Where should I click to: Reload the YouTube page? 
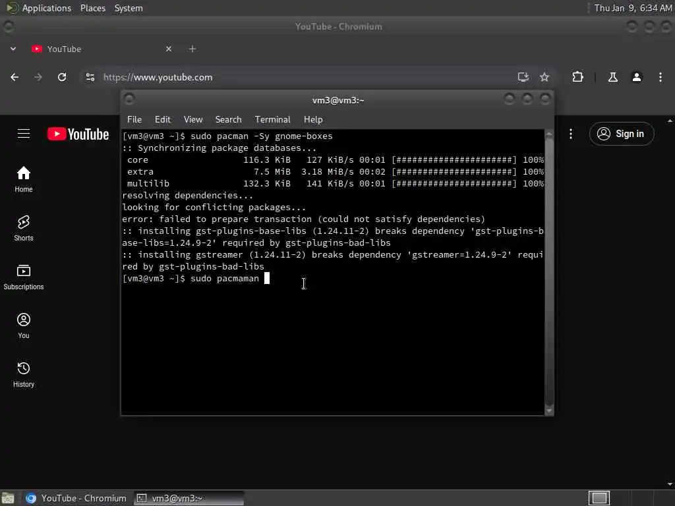[x=62, y=77]
